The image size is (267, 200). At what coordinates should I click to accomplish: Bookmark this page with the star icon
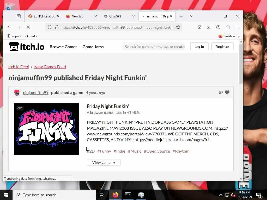click(178, 27)
